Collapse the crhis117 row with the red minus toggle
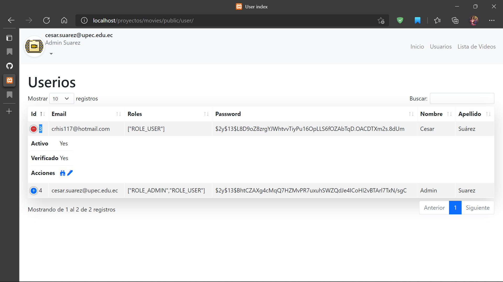The width and height of the screenshot is (503, 282). (34, 129)
